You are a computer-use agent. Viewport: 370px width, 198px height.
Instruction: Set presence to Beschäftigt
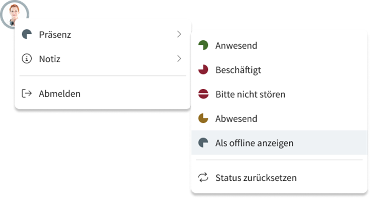238,70
